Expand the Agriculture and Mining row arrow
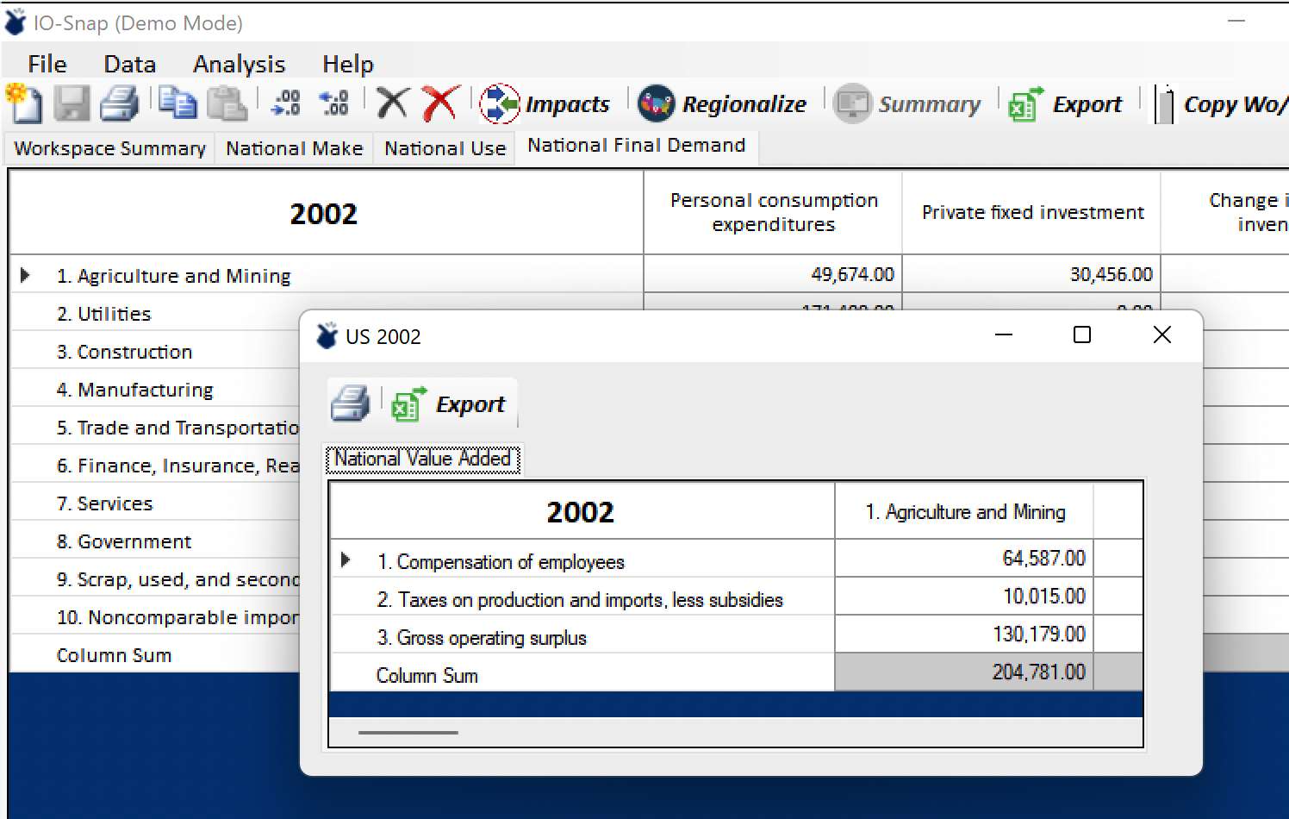Viewport: 1289px width, 819px height. [x=25, y=275]
